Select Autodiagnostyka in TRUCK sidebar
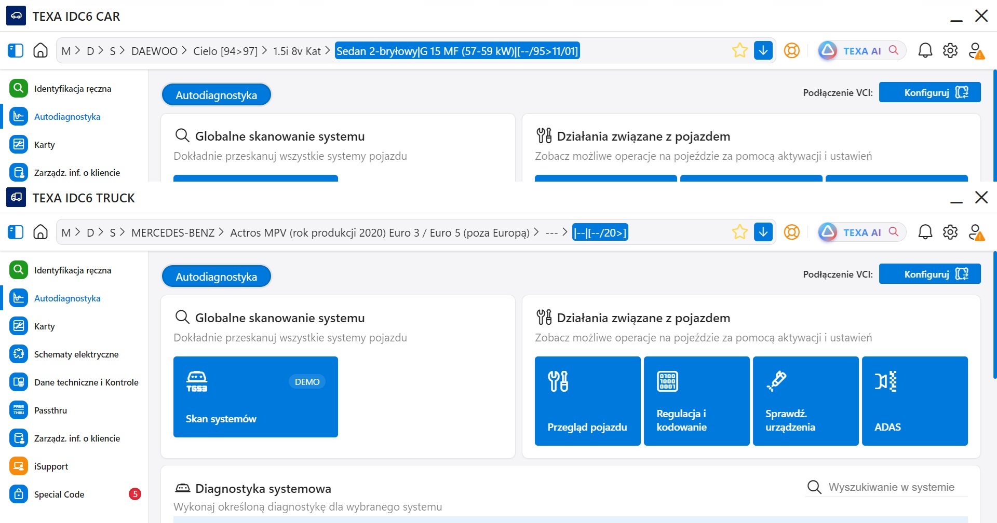This screenshot has height=523, width=997. [74, 298]
